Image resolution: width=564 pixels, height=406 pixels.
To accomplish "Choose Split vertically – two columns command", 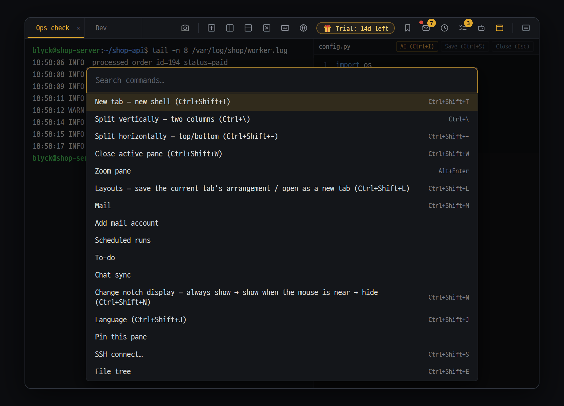I will tap(282, 119).
